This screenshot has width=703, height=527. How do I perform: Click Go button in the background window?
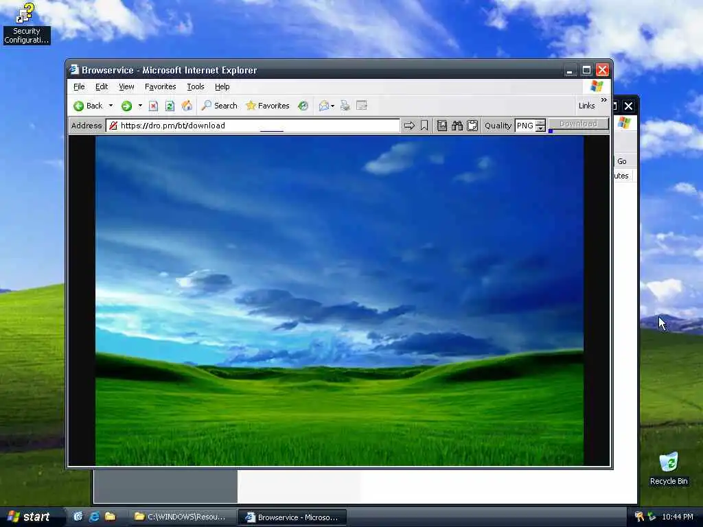(621, 161)
